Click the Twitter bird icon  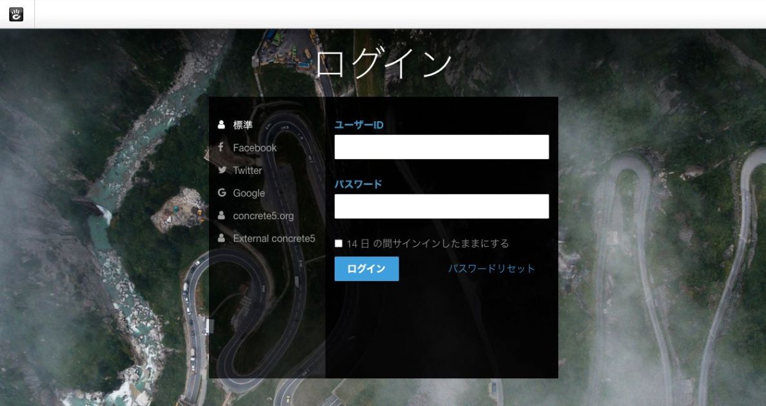tap(222, 170)
